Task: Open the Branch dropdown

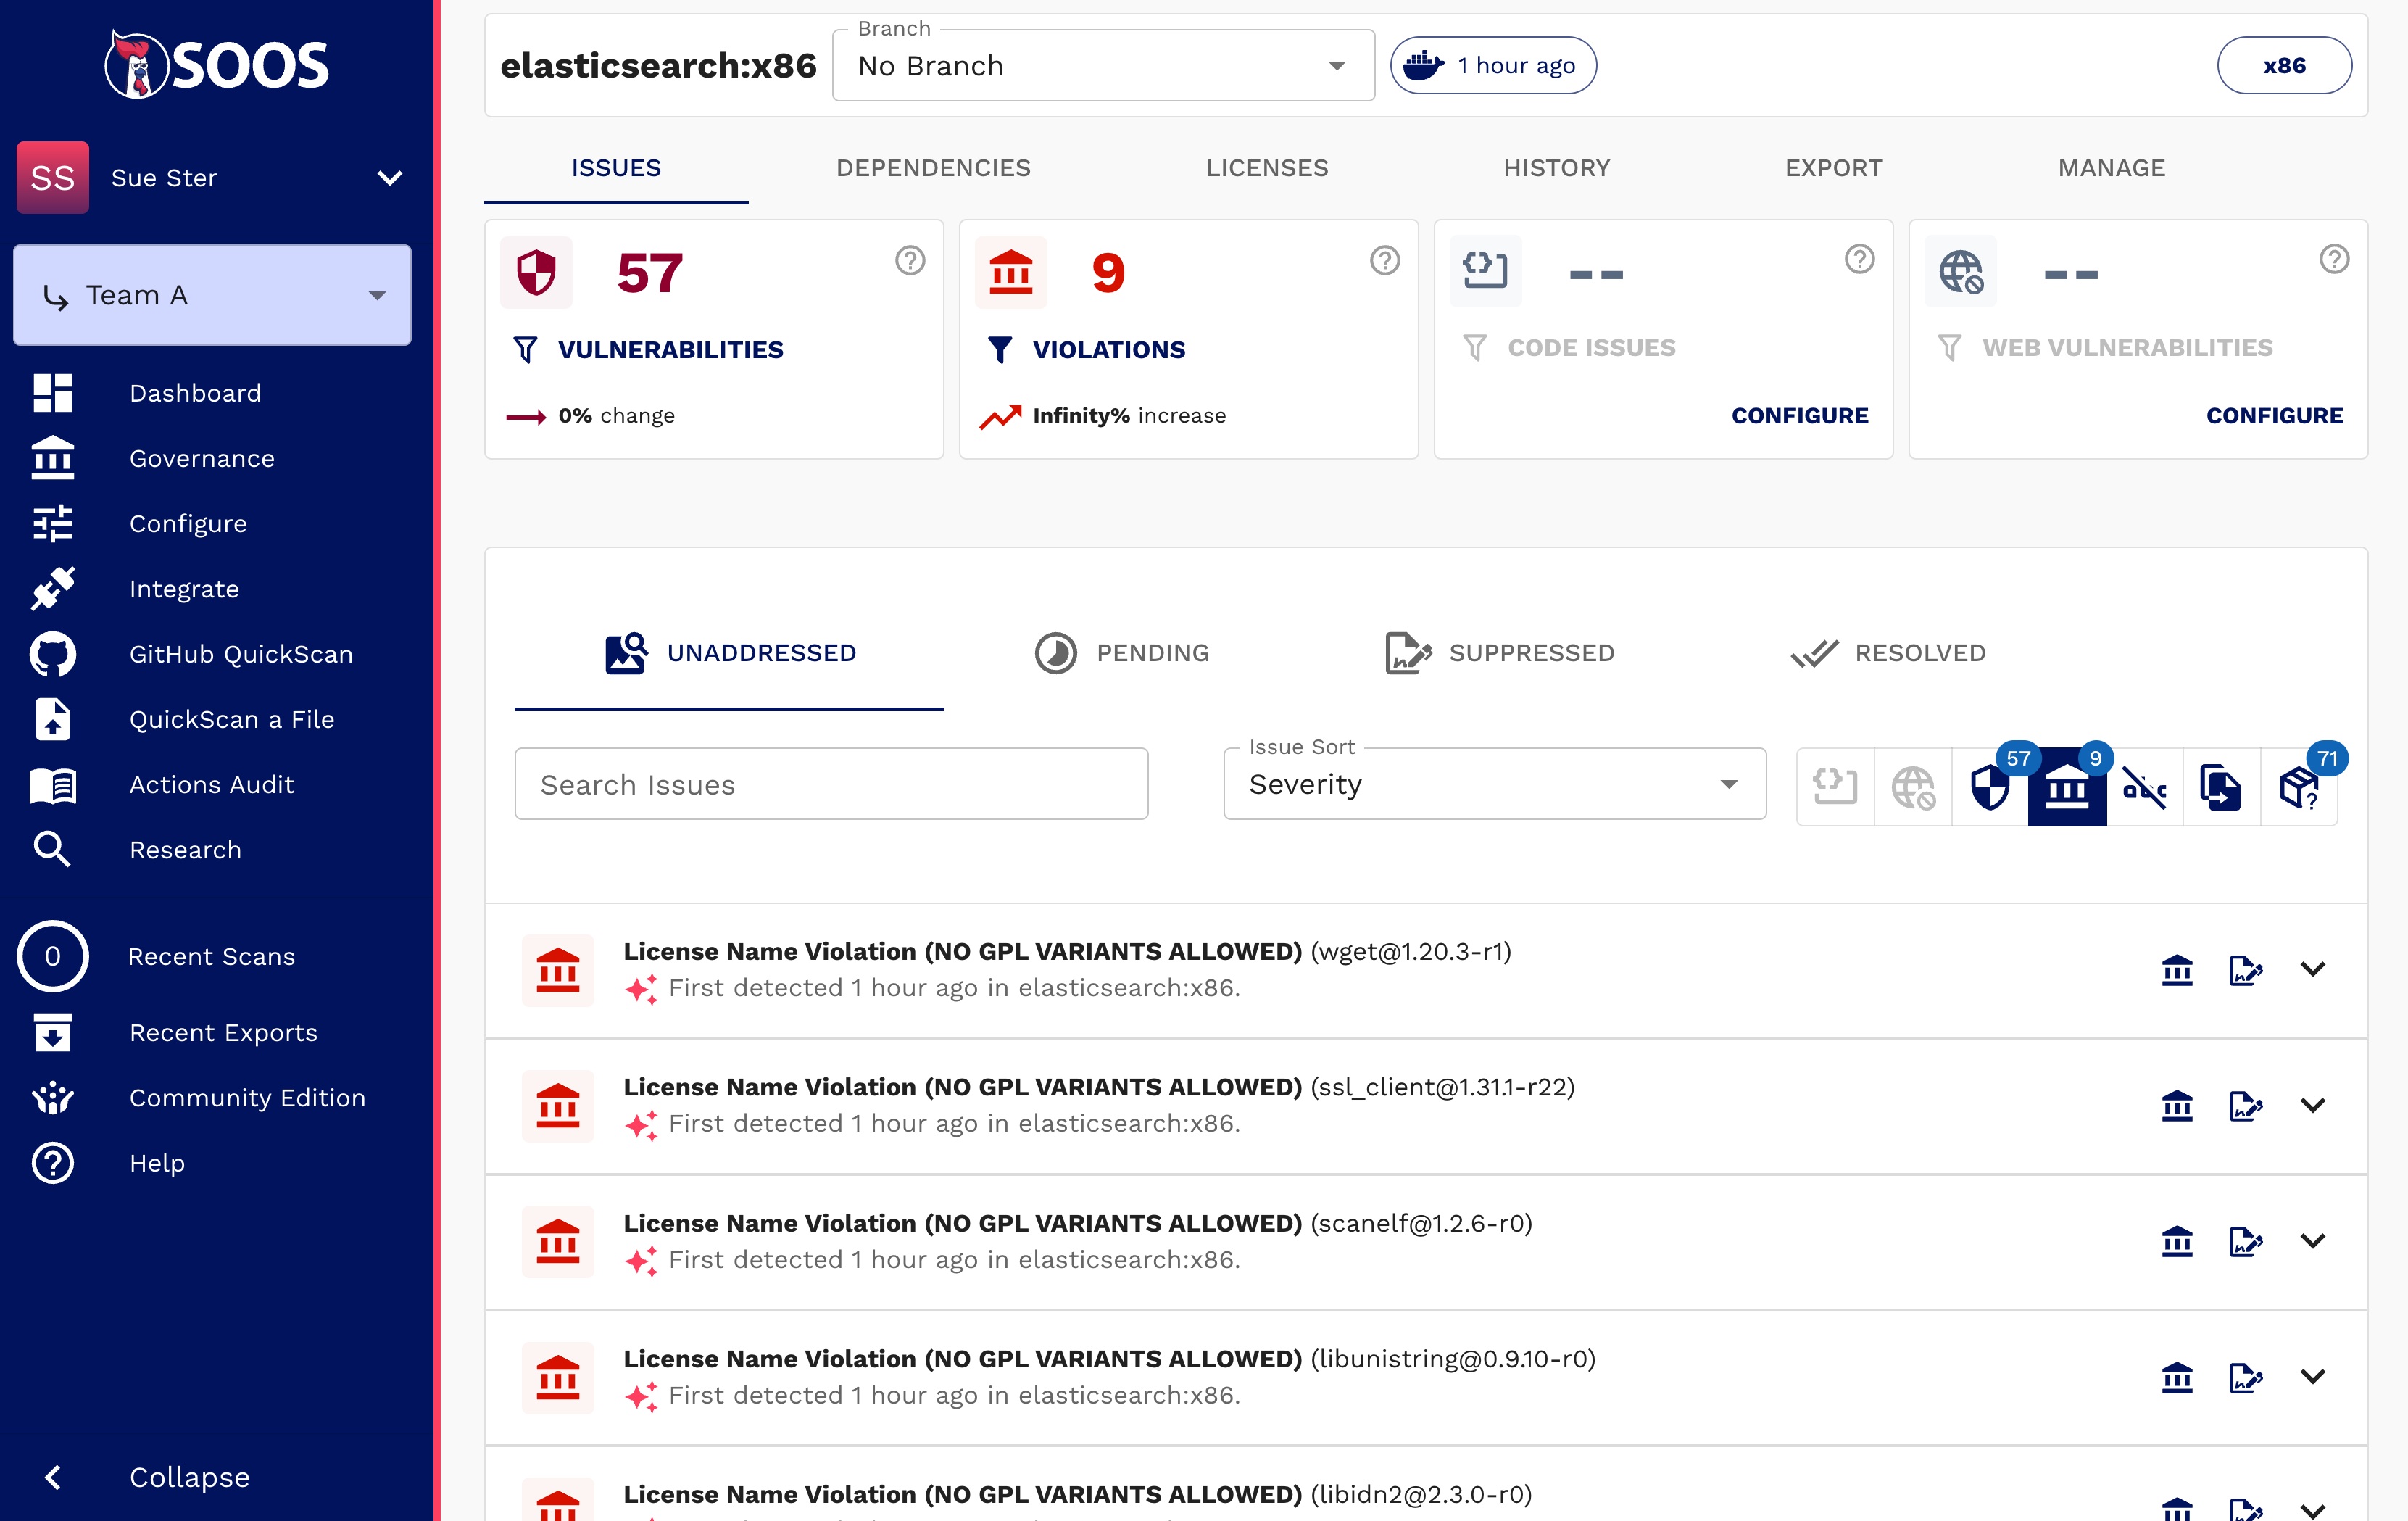Action: 1103,65
